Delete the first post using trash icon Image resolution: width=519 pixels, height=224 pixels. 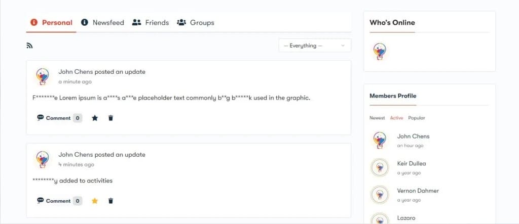point(111,118)
